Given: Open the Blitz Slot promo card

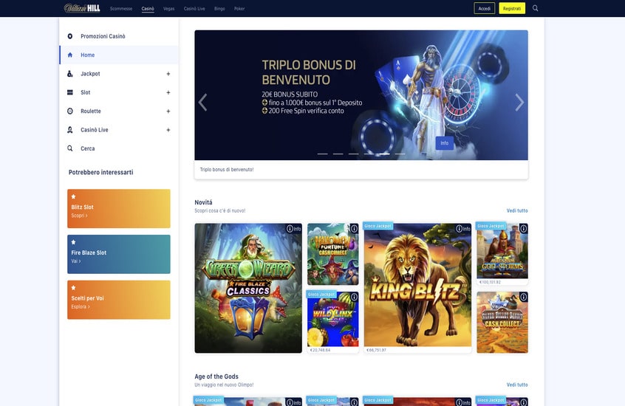Looking at the screenshot, I should (x=119, y=208).
